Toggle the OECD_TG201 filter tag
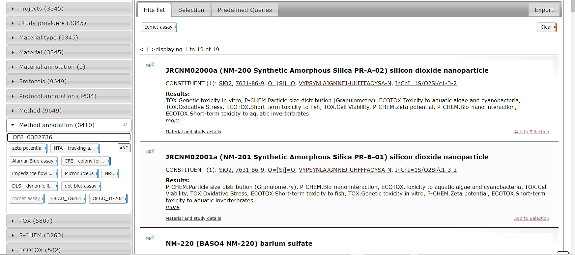 66,198
